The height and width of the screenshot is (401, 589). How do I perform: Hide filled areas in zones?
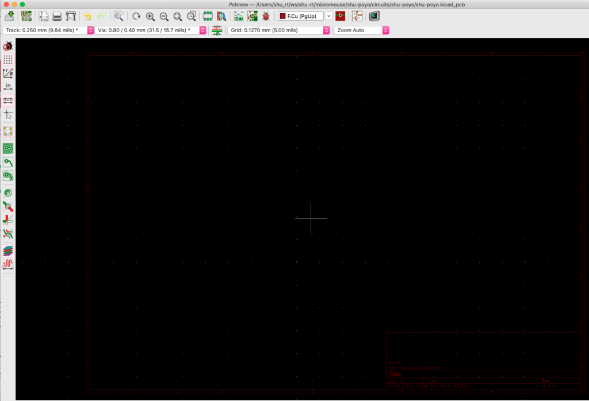click(8, 162)
